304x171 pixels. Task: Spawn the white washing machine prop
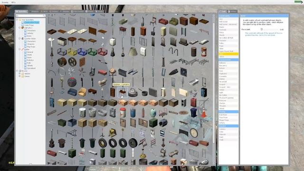(x=113, y=42)
